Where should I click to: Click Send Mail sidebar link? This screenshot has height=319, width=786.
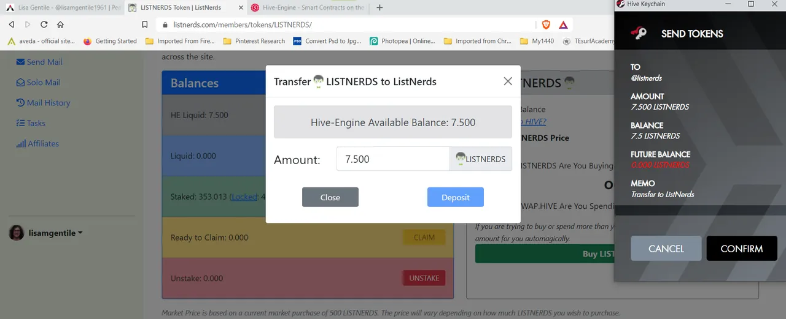point(45,62)
